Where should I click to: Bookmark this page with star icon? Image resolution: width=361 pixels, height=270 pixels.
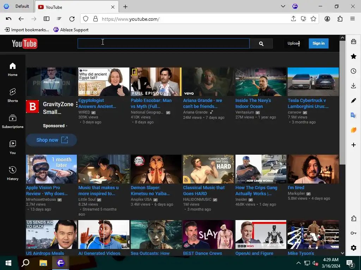(313, 19)
